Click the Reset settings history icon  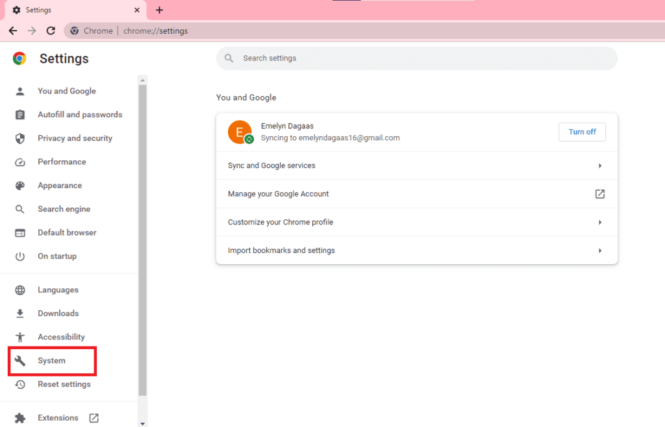click(20, 385)
